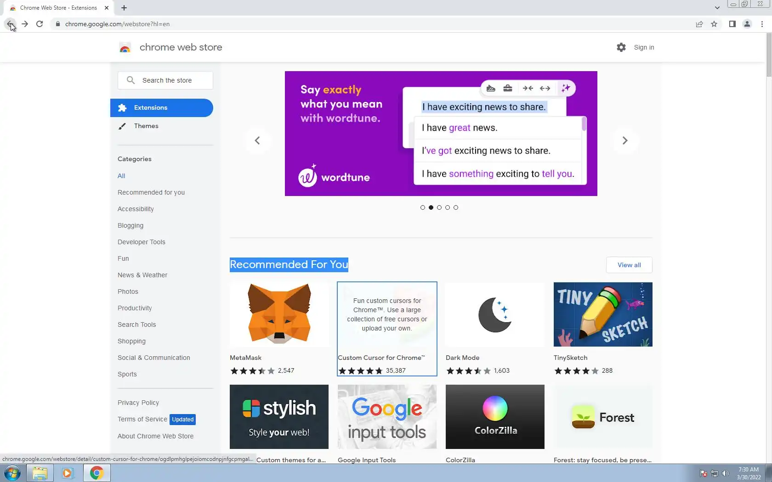Open the Privacy Policy link
The width and height of the screenshot is (772, 482).
tap(138, 403)
